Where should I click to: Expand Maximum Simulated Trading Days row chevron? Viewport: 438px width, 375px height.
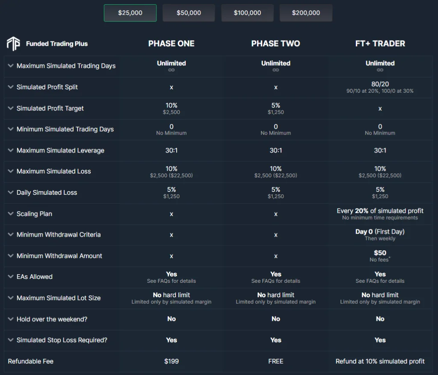coord(11,66)
